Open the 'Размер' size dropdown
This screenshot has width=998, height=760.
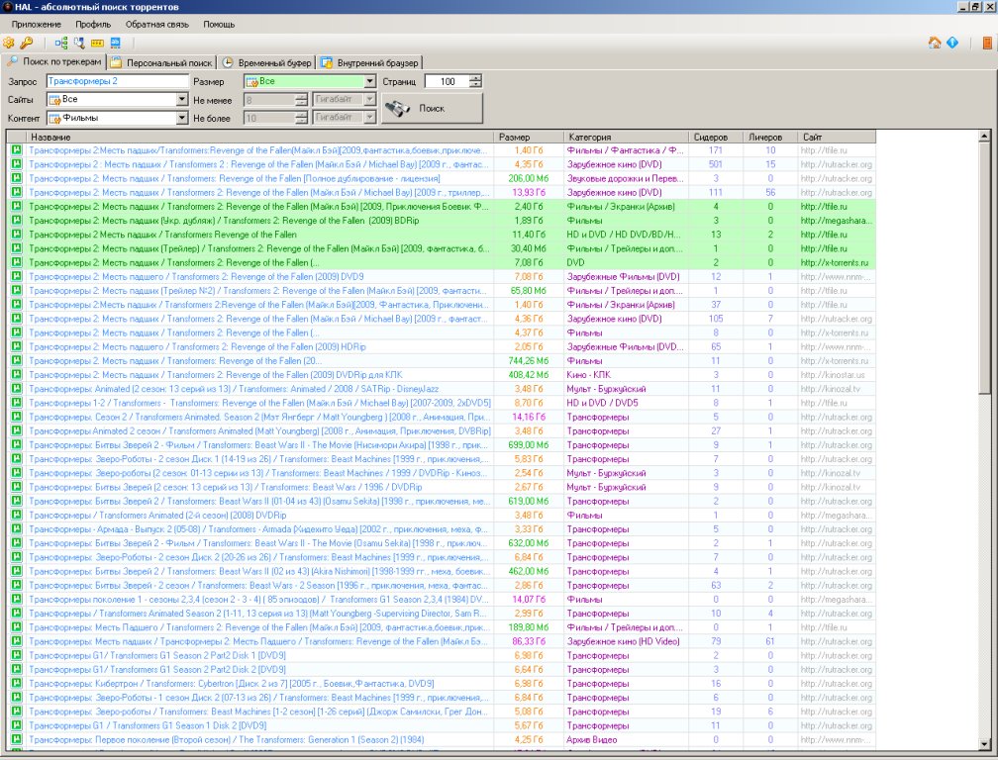[x=370, y=81]
